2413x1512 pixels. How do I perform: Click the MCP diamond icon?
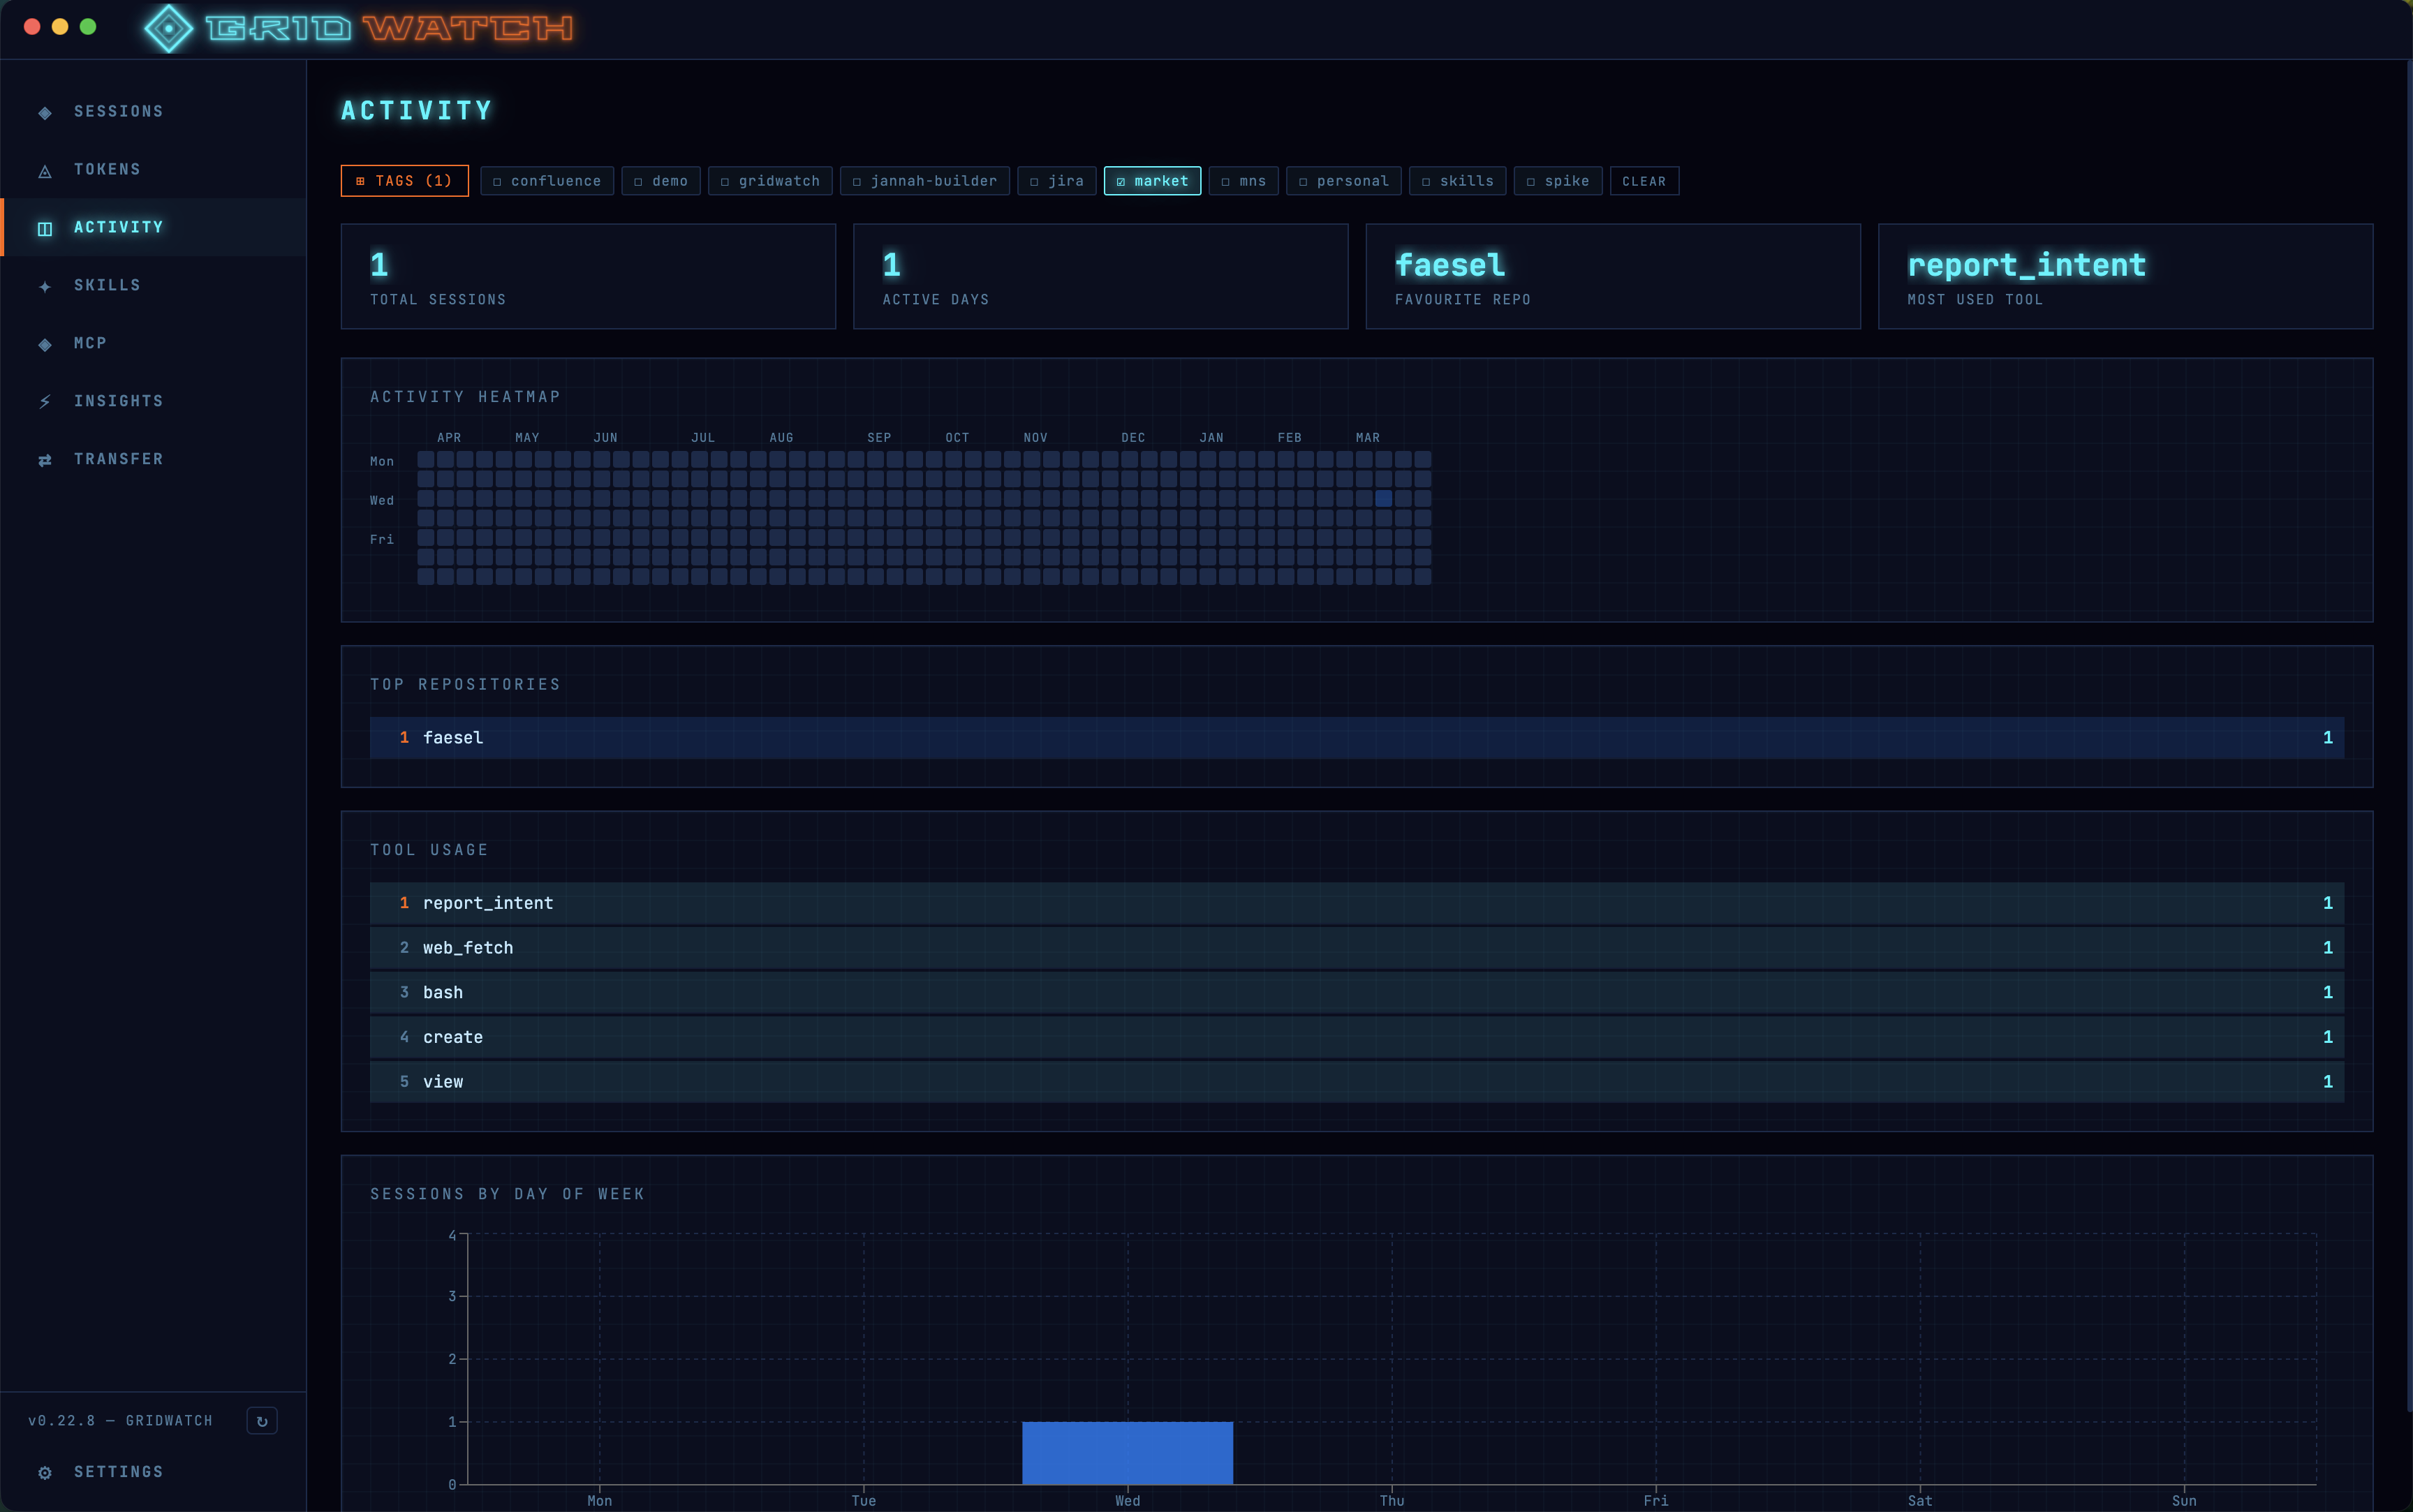click(45, 344)
